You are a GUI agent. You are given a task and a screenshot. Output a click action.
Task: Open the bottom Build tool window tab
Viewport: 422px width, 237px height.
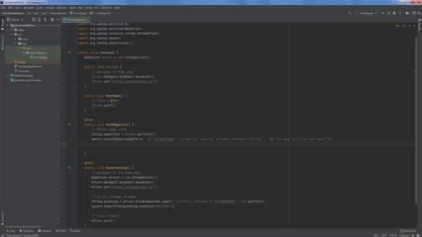(75, 231)
